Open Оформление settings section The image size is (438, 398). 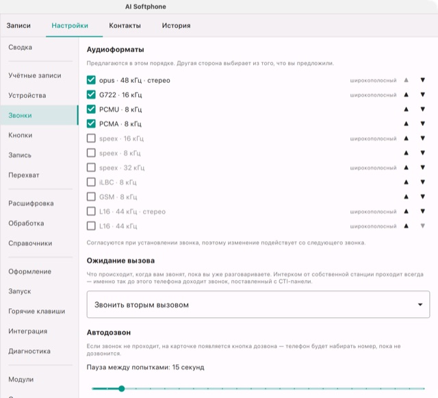(29, 271)
